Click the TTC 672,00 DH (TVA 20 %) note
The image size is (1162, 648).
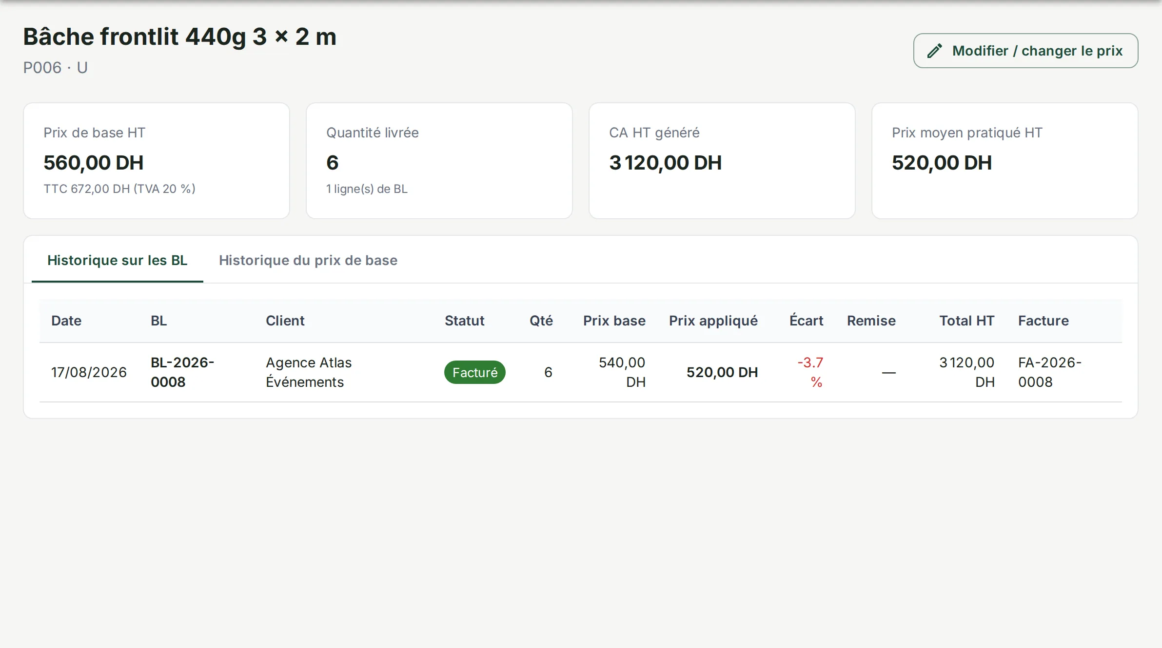click(119, 189)
